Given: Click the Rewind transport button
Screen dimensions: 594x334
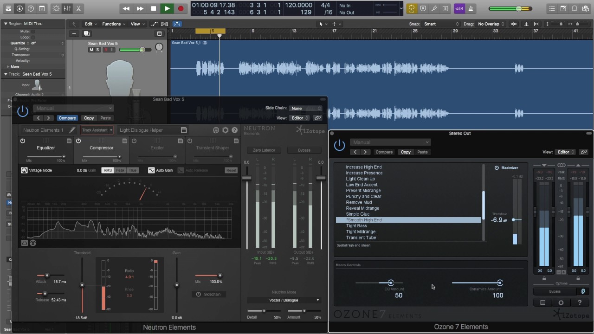Looking at the screenshot, I should tap(126, 8).
